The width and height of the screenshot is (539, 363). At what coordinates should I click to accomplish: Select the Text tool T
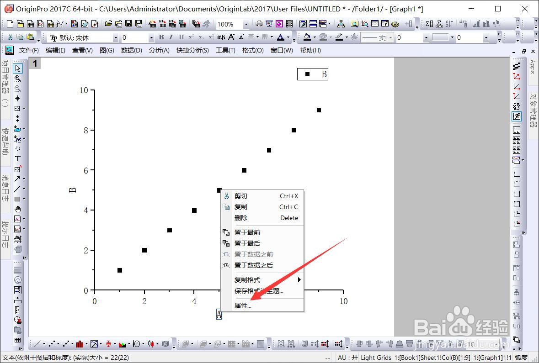point(17,158)
